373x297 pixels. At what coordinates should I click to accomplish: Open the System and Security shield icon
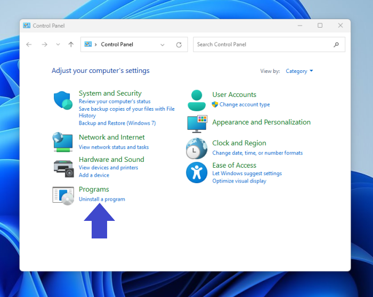coord(63,100)
